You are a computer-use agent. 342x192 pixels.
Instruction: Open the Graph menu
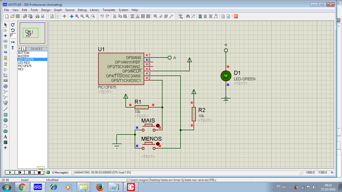coord(58,10)
